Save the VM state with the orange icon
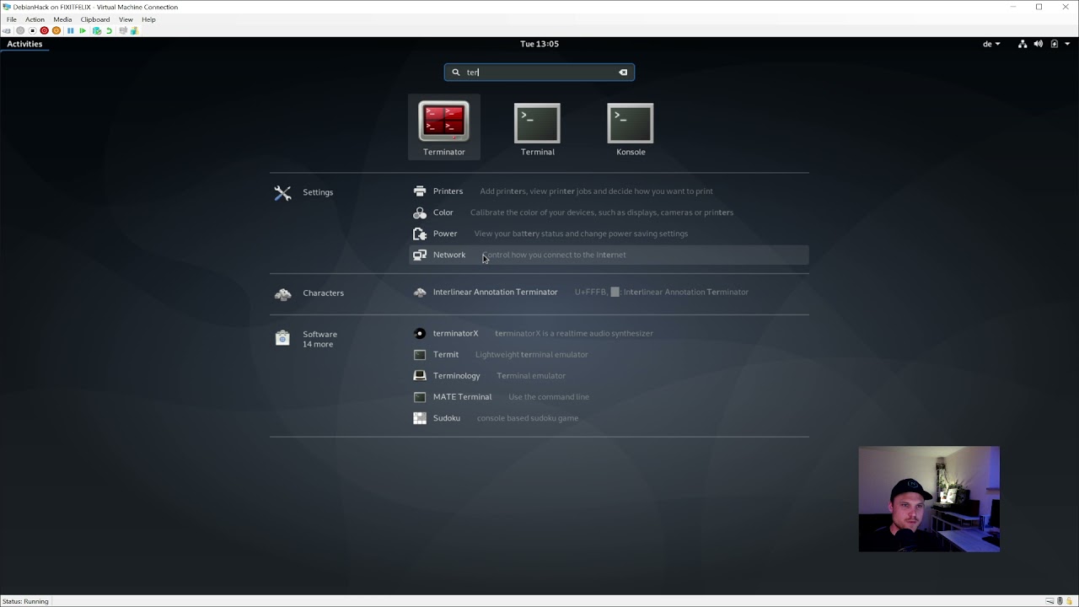 (x=56, y=31)
